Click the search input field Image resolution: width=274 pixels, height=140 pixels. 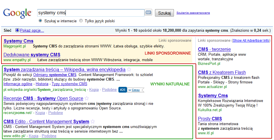click(x=91, y=13)
